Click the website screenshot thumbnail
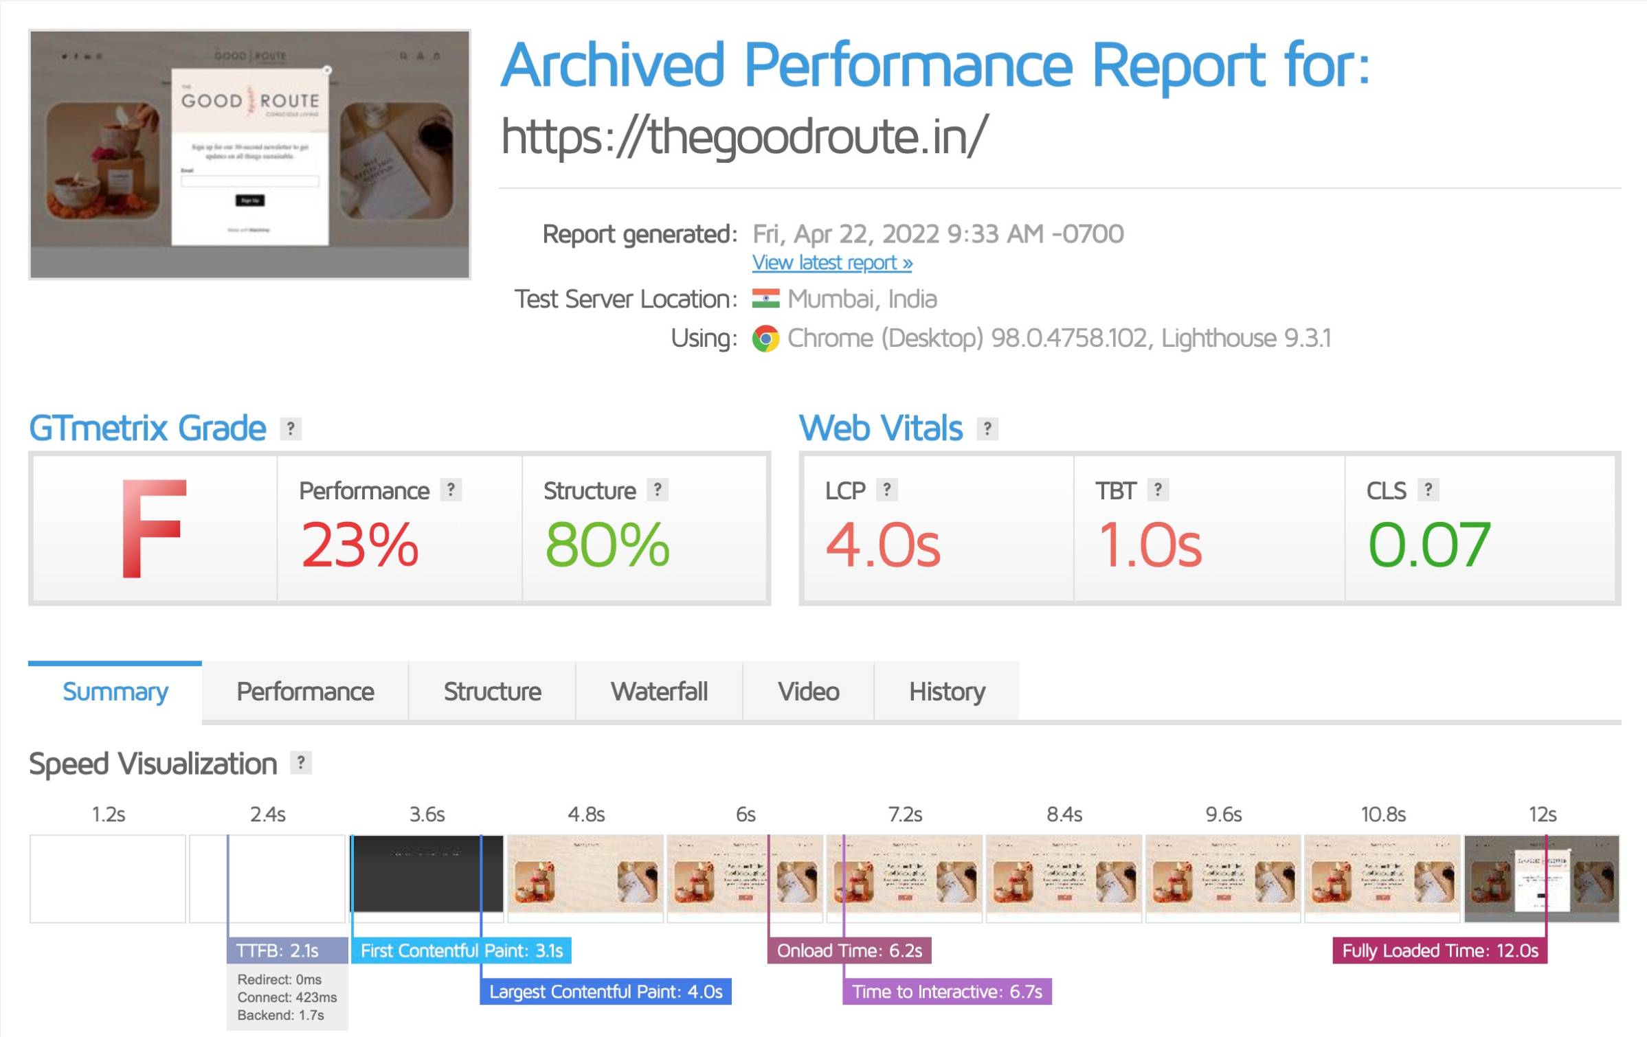Viewport: 1647px width, 1037px height. [x=249, y=155]
